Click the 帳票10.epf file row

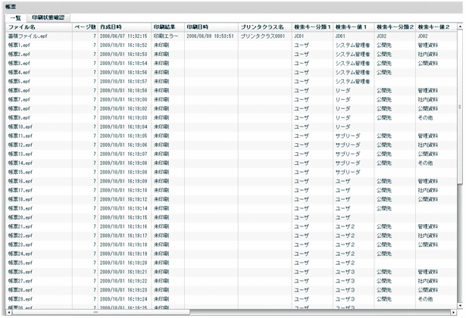(20, 126)
